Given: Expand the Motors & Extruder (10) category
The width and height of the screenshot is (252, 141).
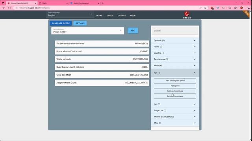Looking at the screenshot, I should point(175,117).
